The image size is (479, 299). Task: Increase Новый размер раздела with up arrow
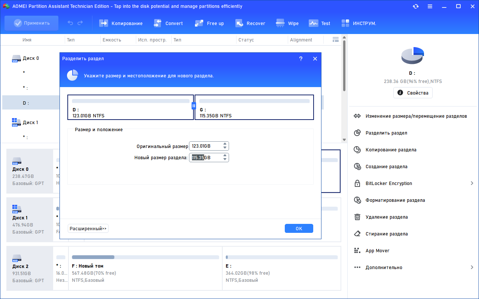tap(225, 155)
